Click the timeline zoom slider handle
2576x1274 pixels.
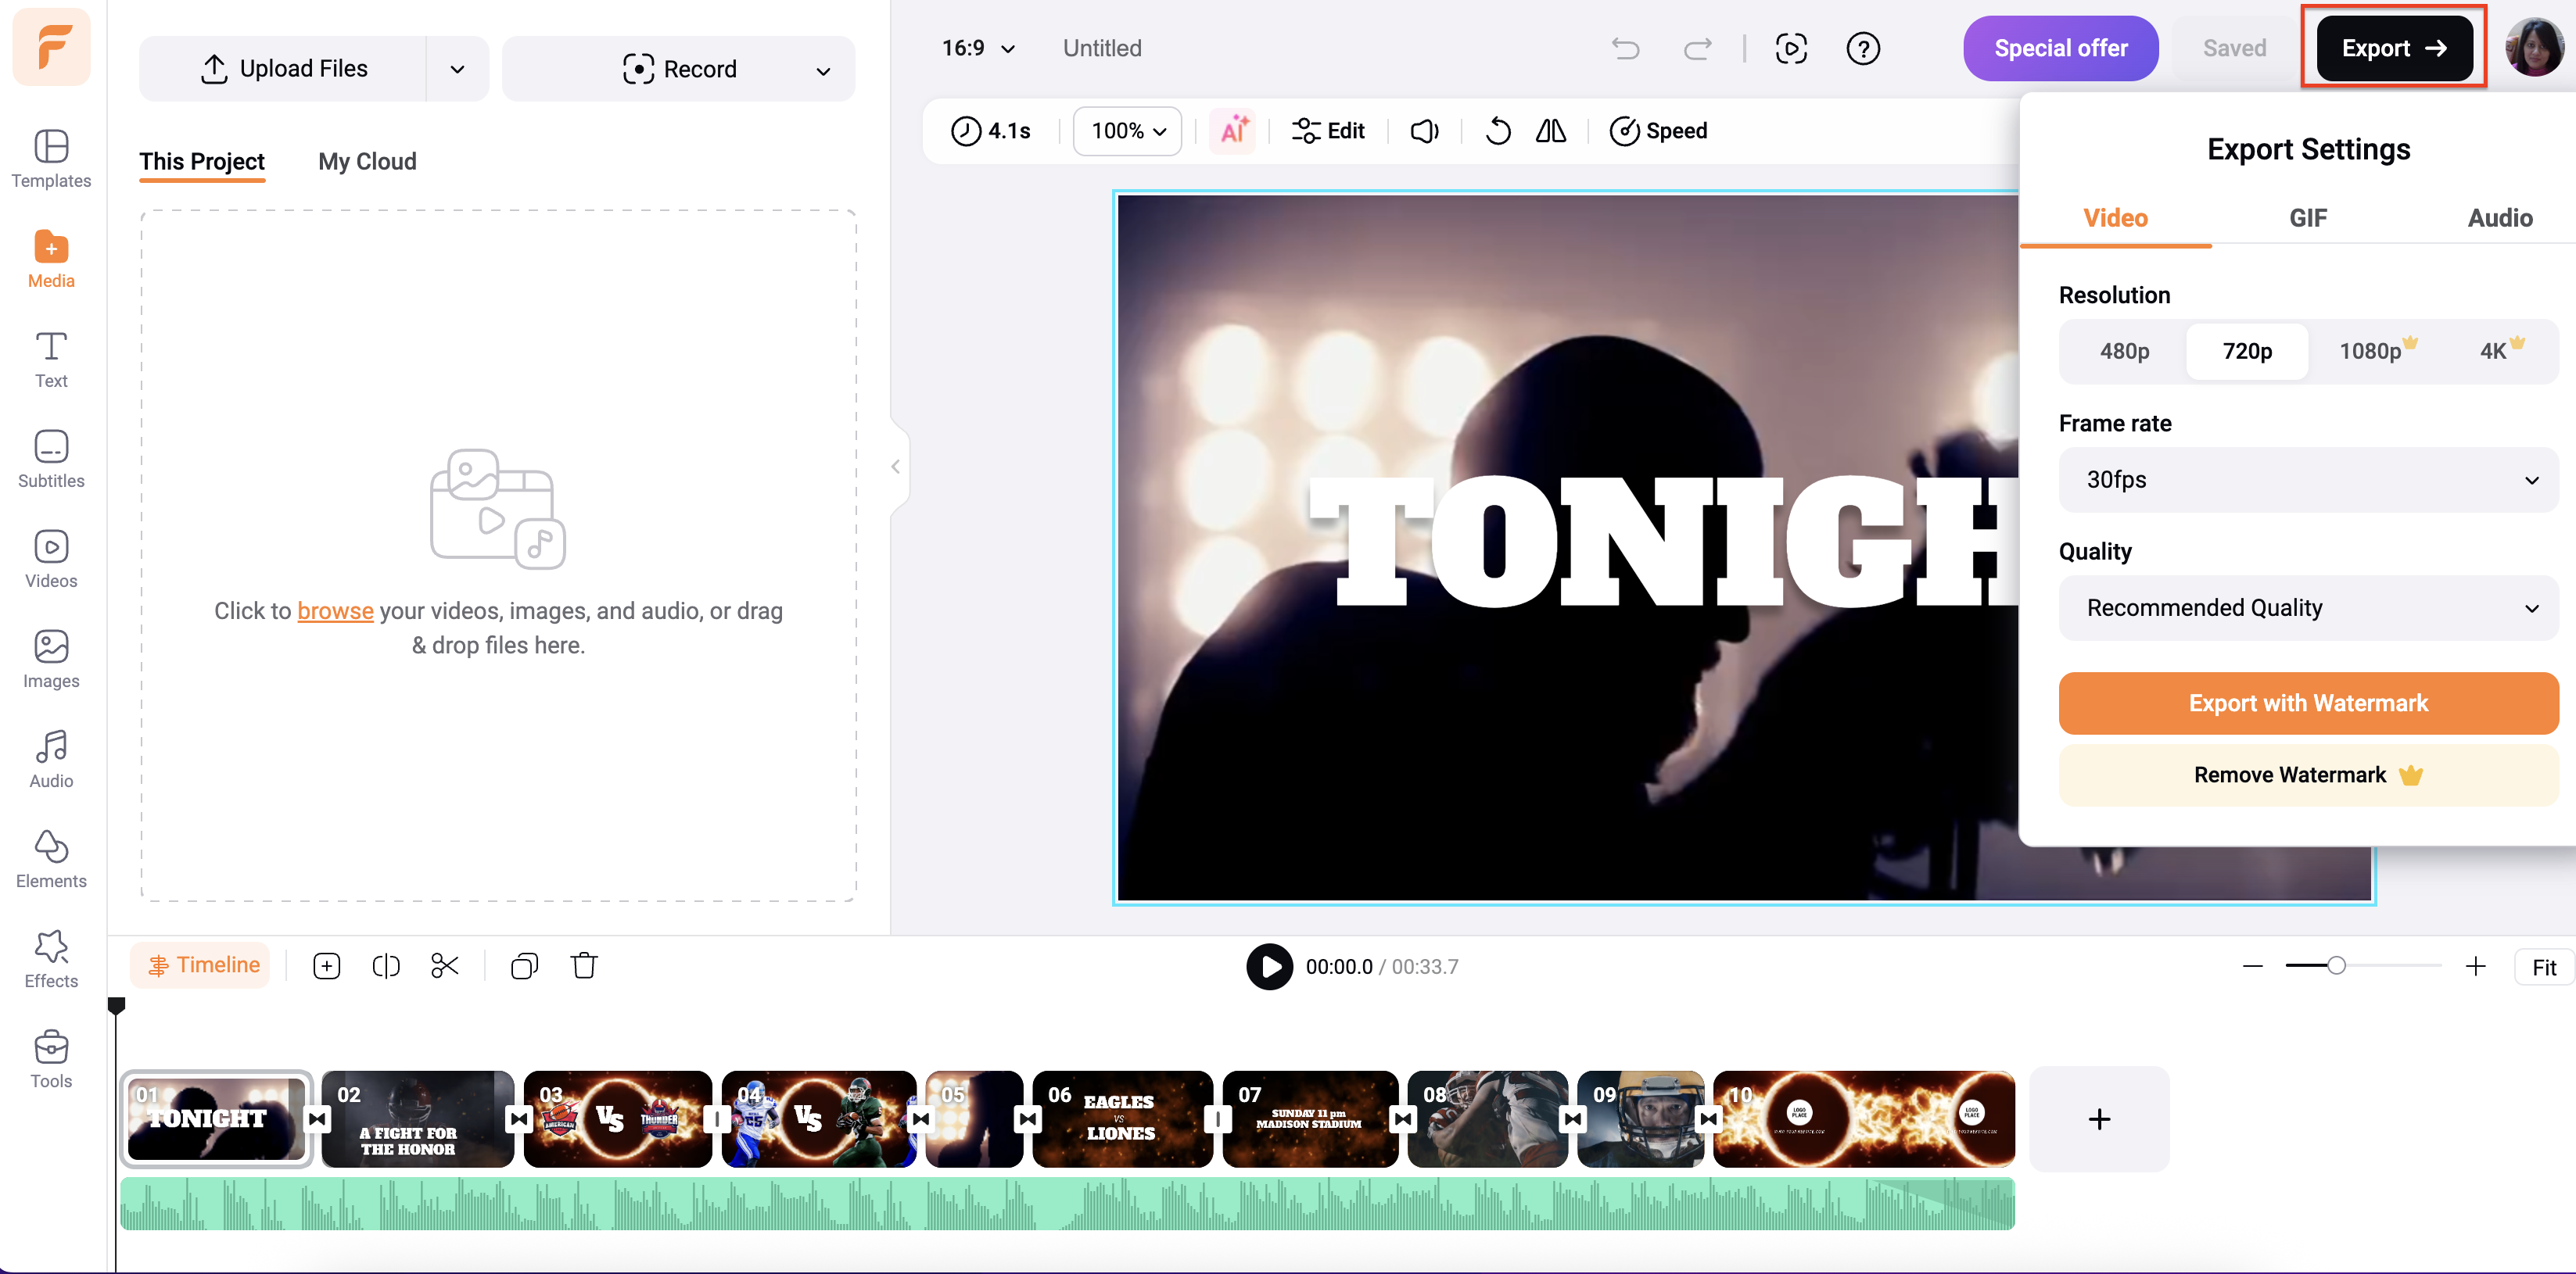pos(2336,965)
